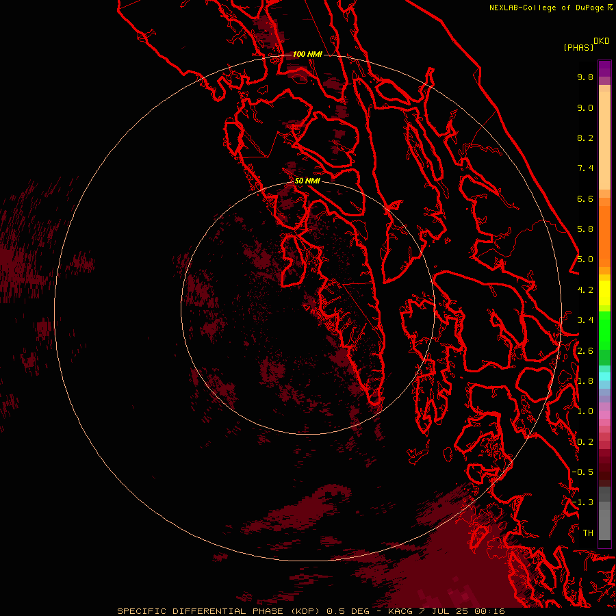Viewport: 616px width, 616px height.
Task: Select the -0.5 color scale value
Action: (x=582, y=472)
